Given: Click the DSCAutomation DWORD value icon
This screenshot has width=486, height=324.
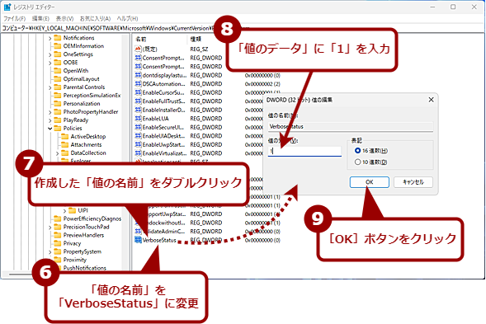Looking at the screenshot, I should tap(139, 83).
